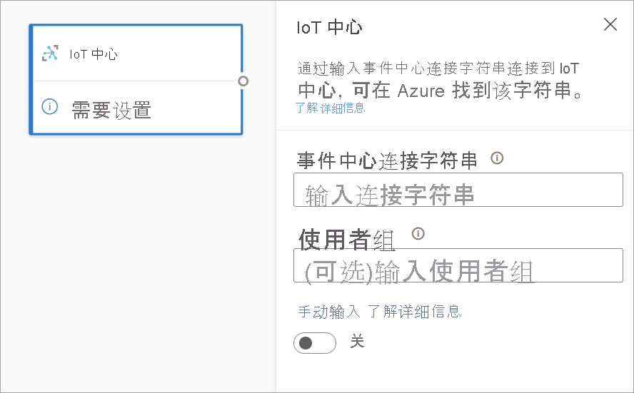Select the IoT 中心 node title
The image size is (634, 393).
94,54
